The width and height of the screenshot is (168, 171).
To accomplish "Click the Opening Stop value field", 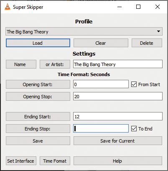I will pos(118,96).
